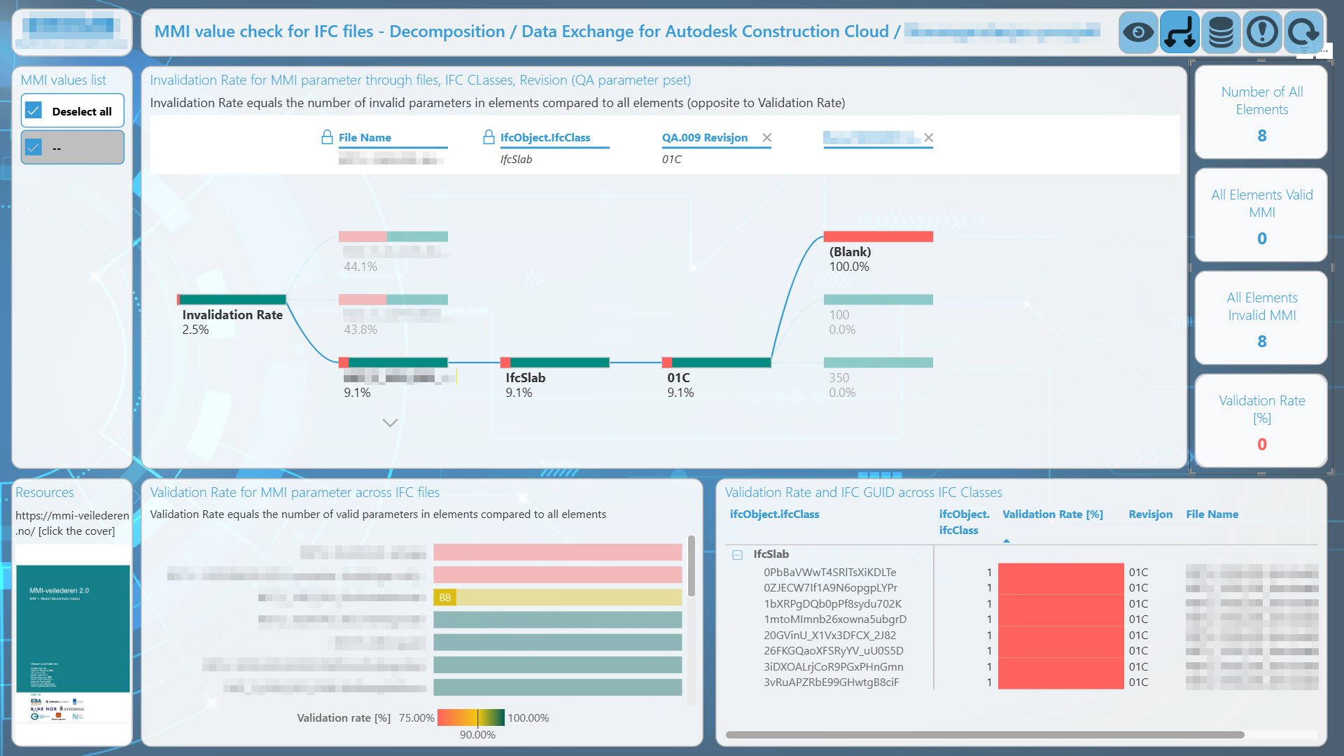Collapse the IfcSlab group in the validation table
1344x756 pixels.
[x=737, y=554]
